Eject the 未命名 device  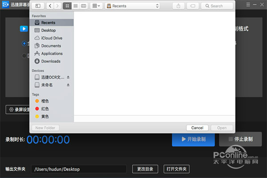[x=68, y=85]
